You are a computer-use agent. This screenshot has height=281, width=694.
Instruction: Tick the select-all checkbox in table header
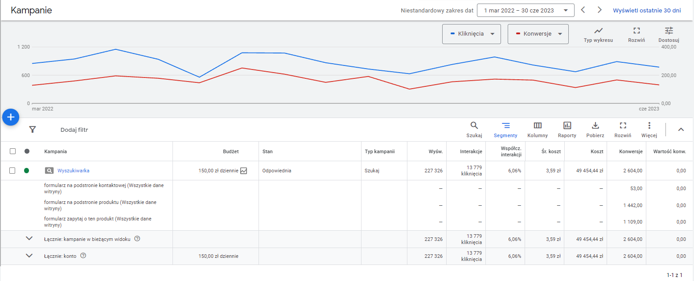pyautogui.click(x=13, y=151)
